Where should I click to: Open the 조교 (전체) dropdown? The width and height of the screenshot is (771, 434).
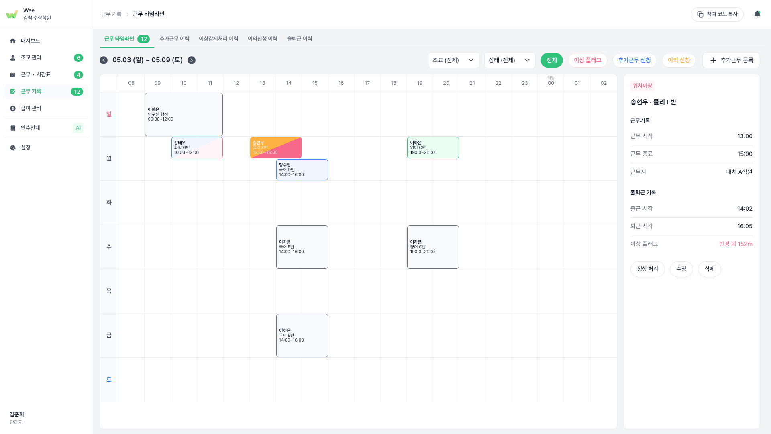(454, 60)
